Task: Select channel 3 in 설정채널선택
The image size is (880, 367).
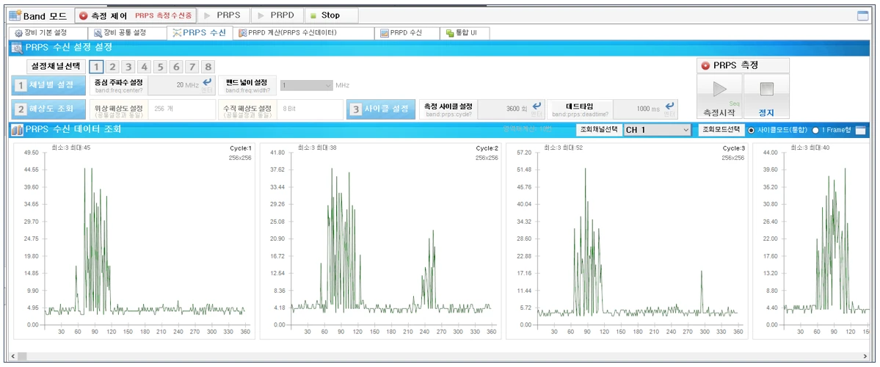Action: click(x=128, y=68)
